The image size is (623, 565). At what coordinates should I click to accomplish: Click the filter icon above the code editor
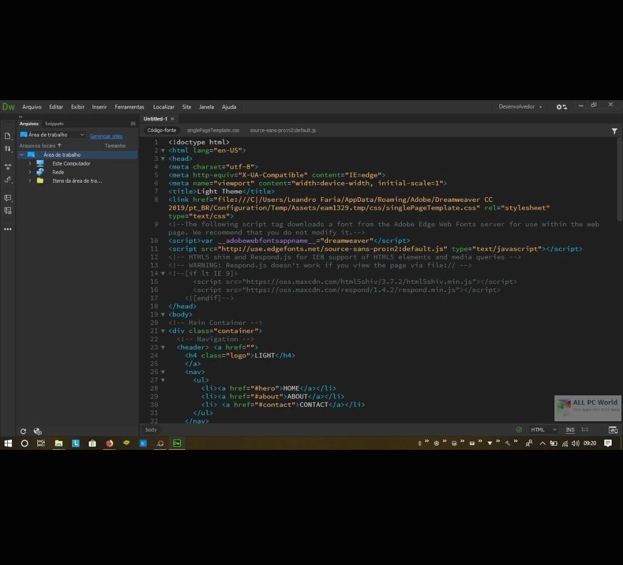(x=615, y=130)
